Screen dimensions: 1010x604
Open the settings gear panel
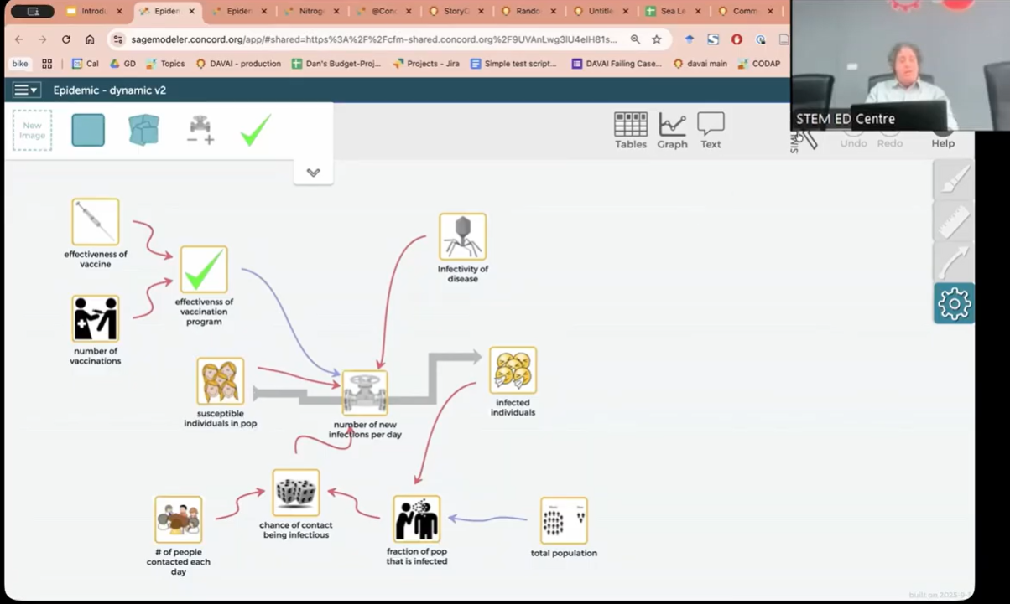(x=954, y=303)
